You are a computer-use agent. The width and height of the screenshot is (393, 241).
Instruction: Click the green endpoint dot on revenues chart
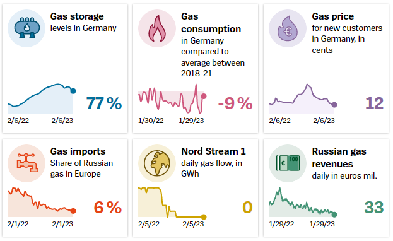pyautogui.click(x=334, y=215)
